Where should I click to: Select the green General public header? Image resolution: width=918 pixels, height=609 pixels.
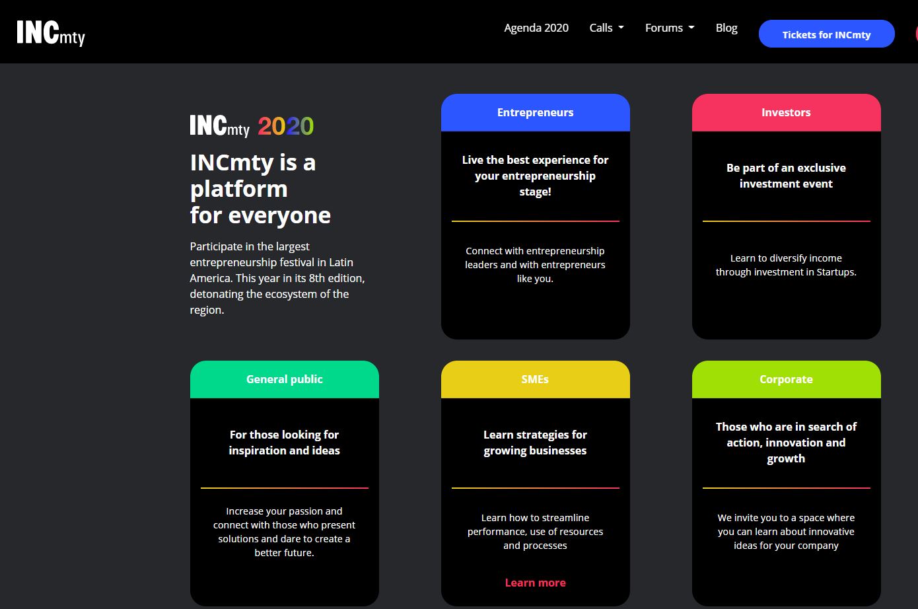tap(284, 379)
